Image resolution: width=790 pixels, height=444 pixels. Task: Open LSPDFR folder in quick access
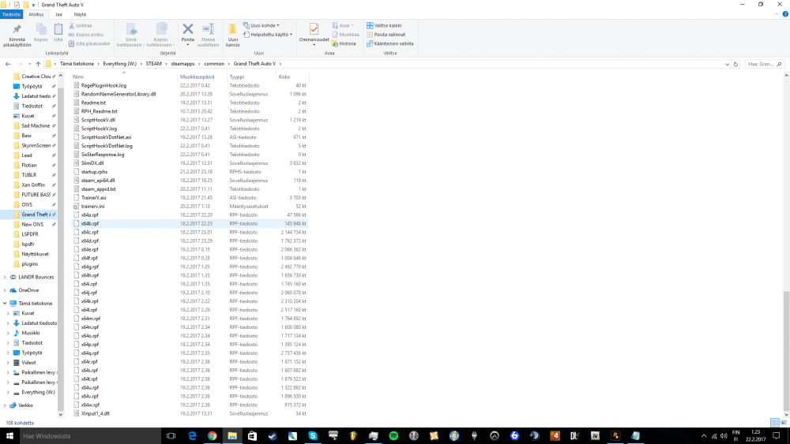tap(30, 234)
